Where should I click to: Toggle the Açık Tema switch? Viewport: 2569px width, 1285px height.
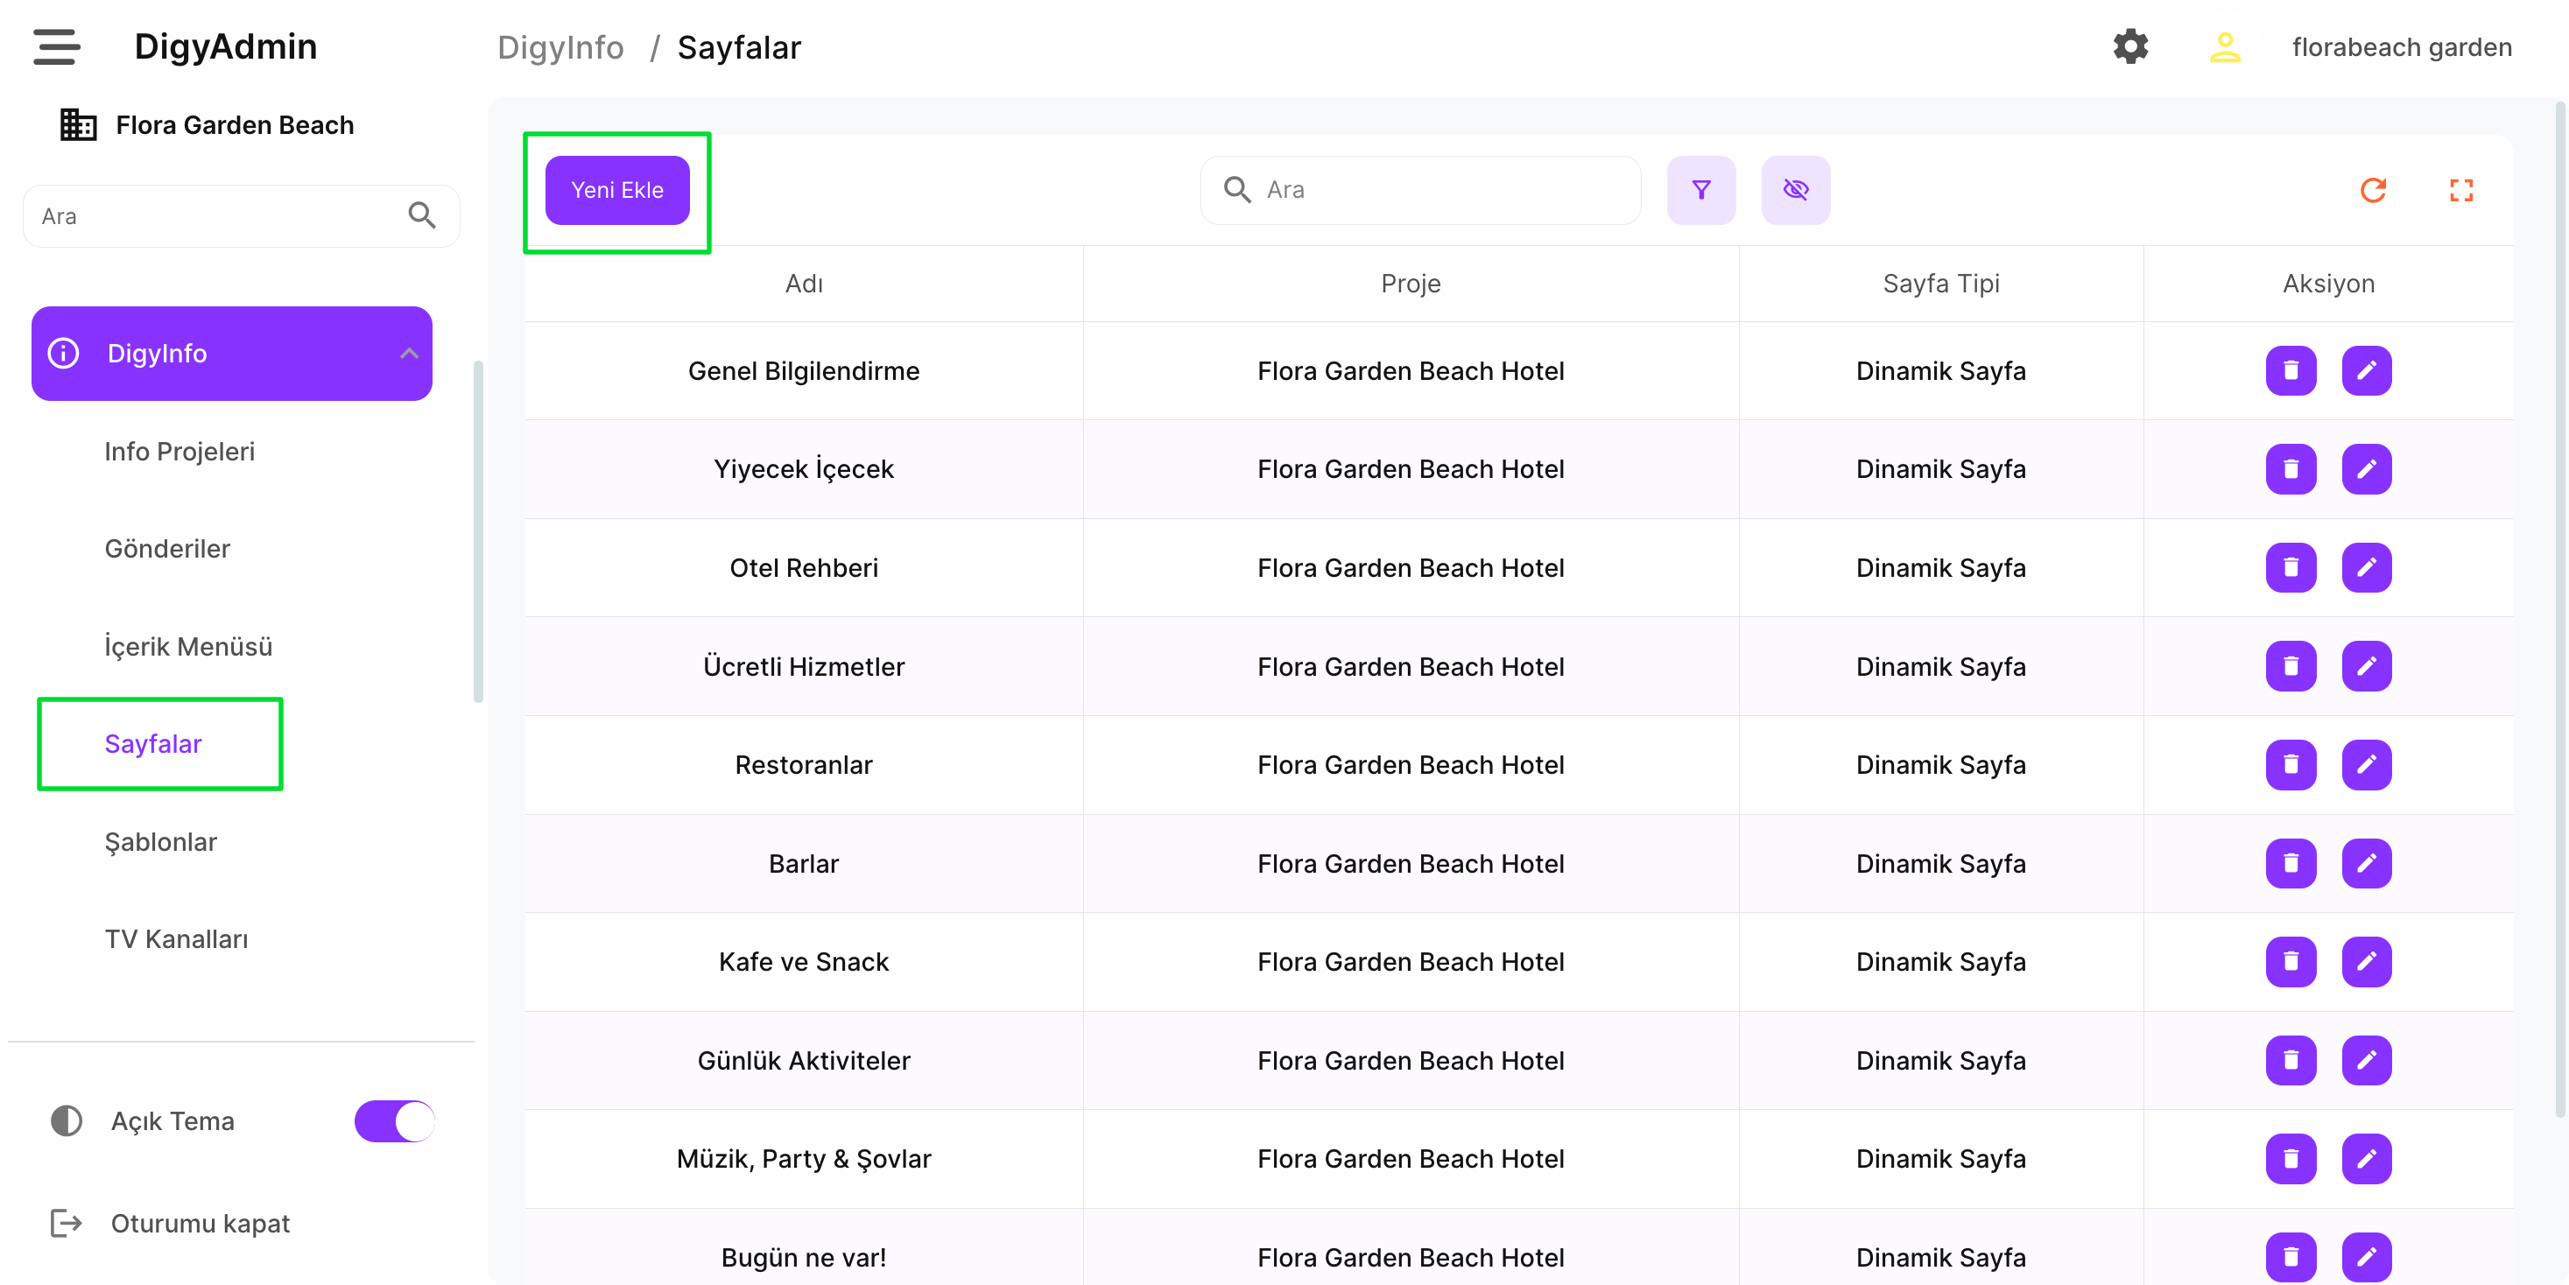(395, 1120)
